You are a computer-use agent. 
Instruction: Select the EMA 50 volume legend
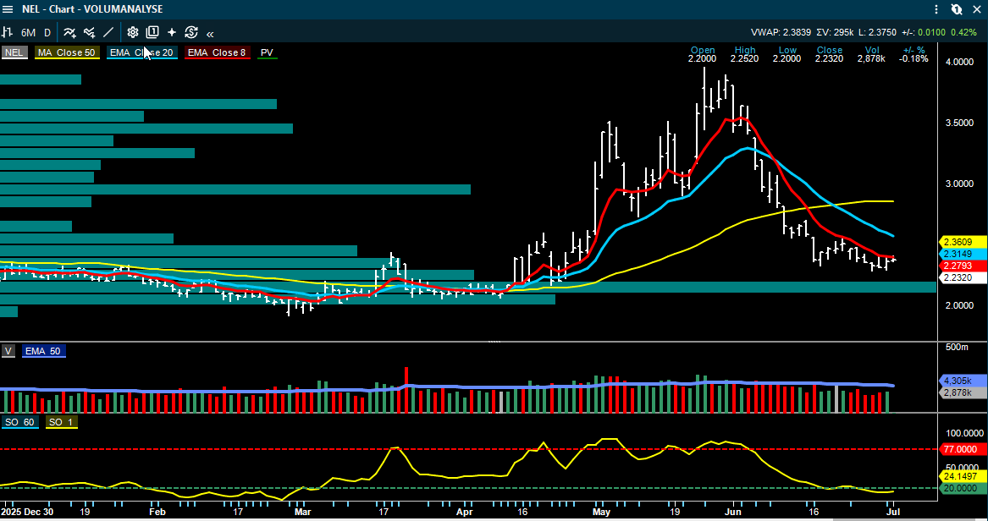(x=43, y=351)
